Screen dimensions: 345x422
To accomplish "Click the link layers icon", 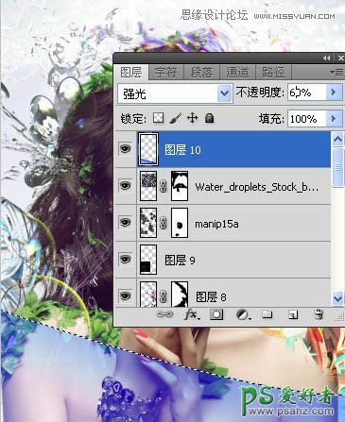I will pyautogui.click(x=164, y=314).
